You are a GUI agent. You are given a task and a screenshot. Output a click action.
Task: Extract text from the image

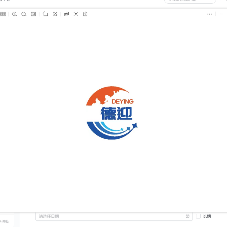[x=76, y=14]
